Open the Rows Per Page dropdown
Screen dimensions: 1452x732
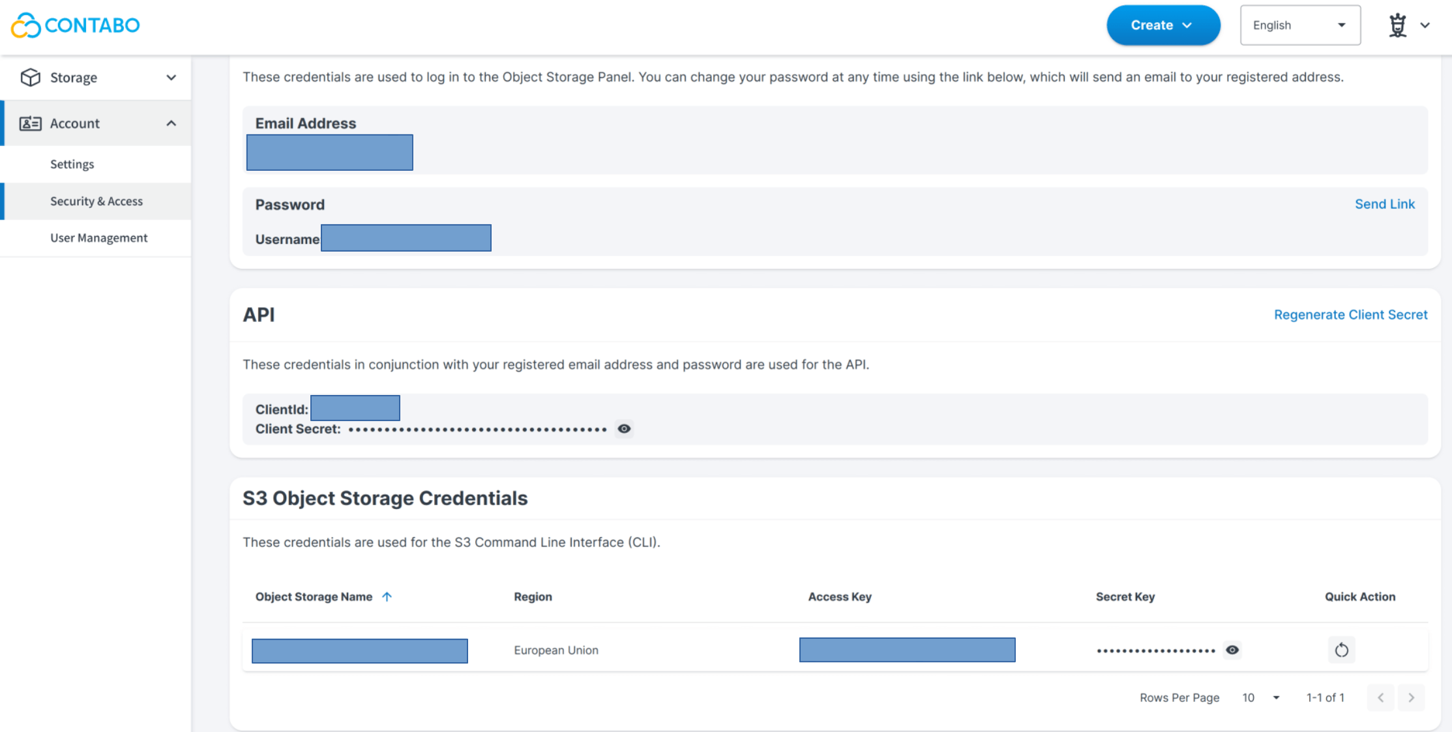[x=1261, y=697]
